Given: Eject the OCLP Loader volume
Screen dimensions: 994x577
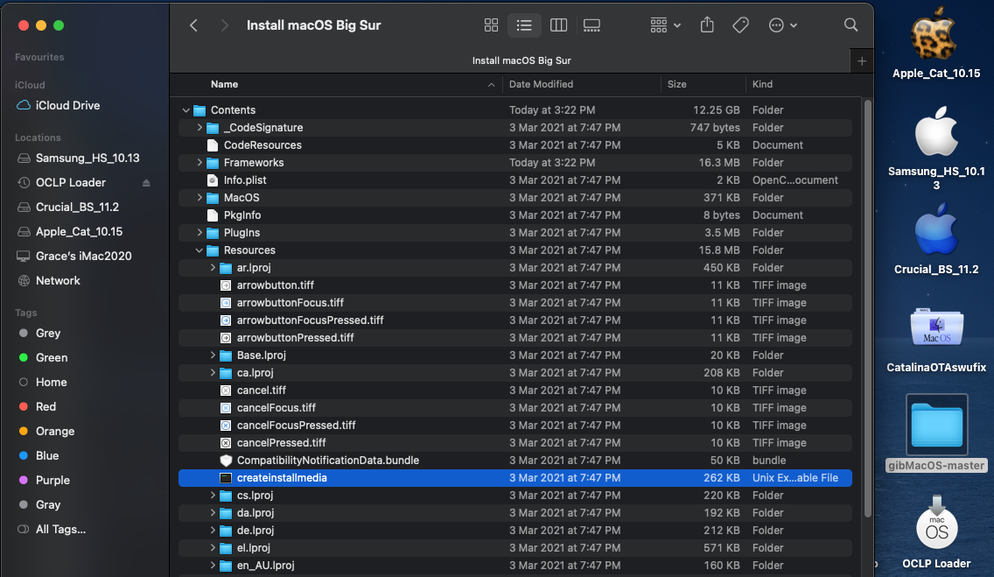Looking at the screenshot, I should (146, 183).
